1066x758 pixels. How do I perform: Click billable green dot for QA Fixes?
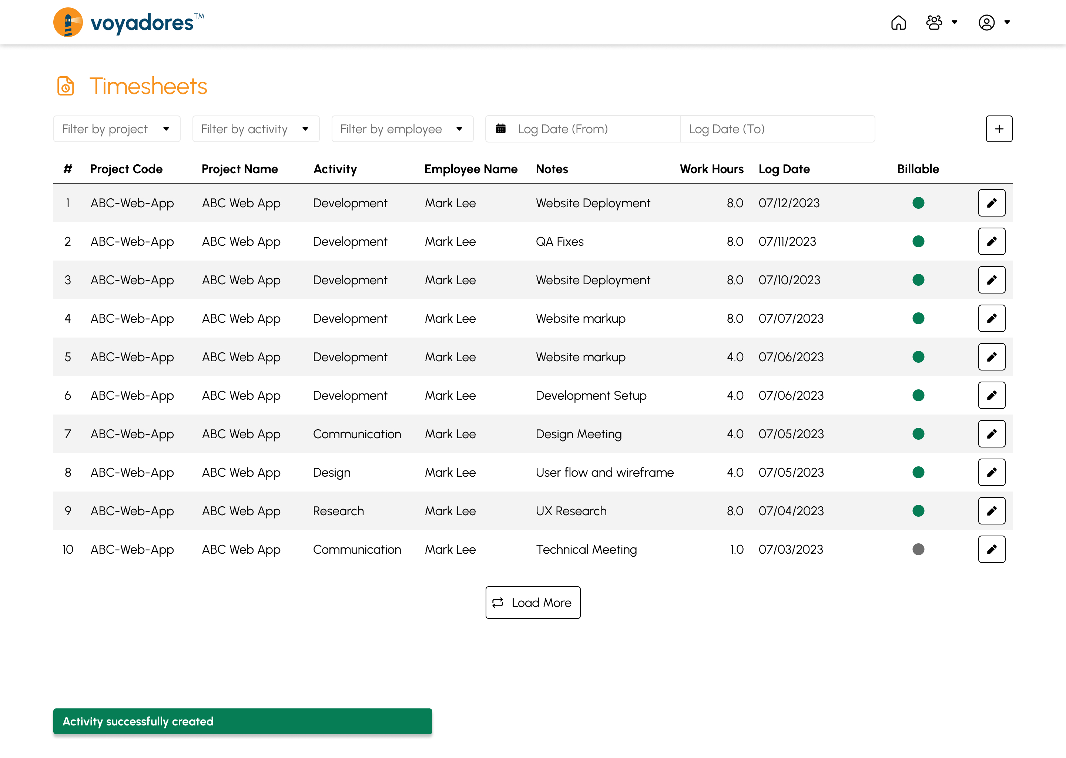tap(918, 241)
